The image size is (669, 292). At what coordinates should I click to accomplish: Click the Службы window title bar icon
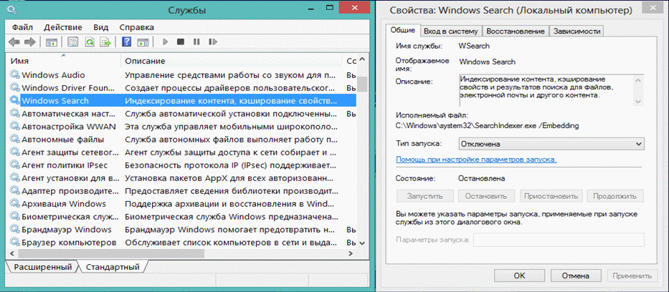click(x=11, y=9)
